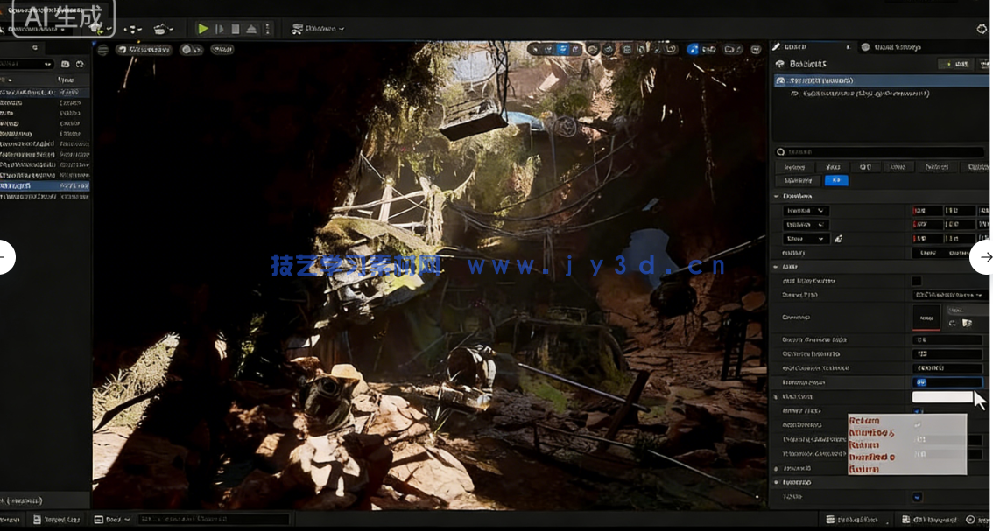This screenshot has width=993, height=531.
Task: Toggle the first checkbox under the Transform section
Action: click(x=916, y=281)
